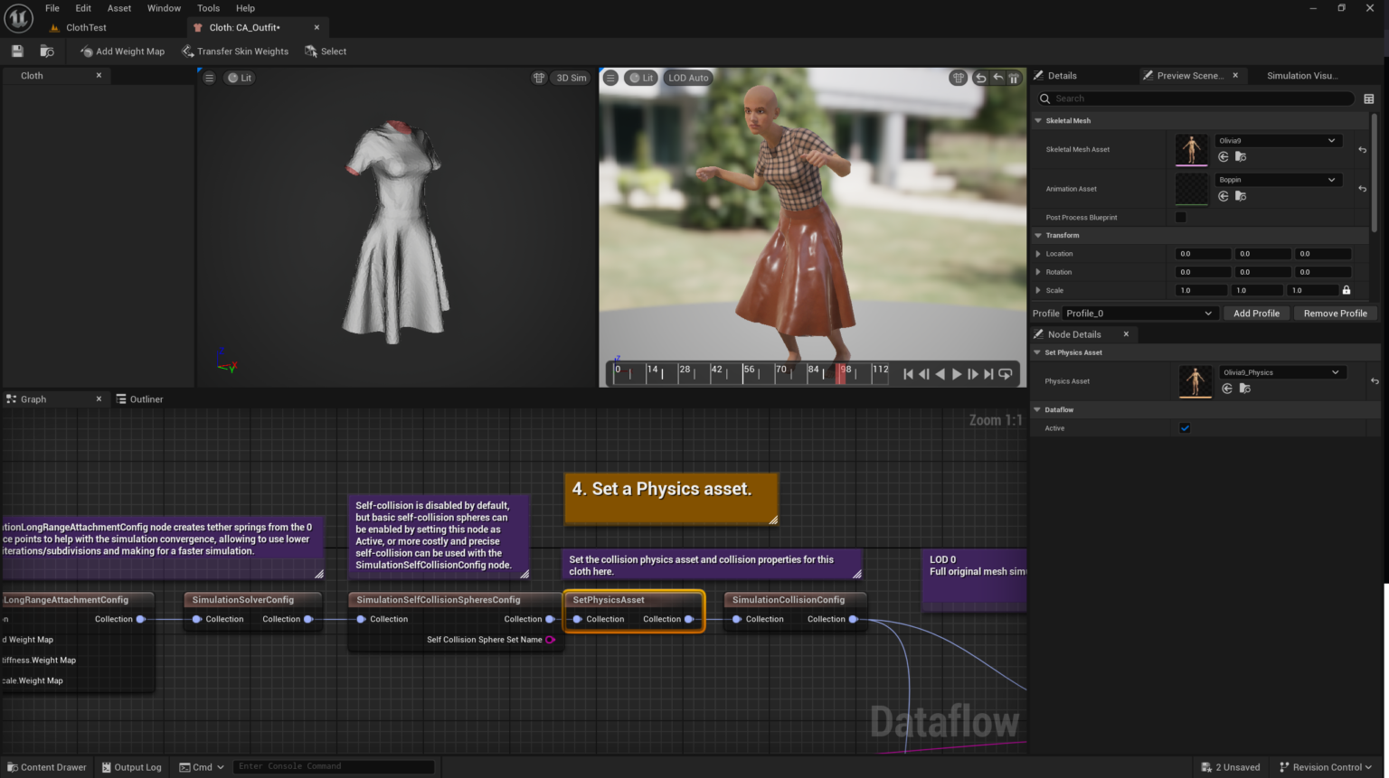Screen dimensions: 1389x778
Task: Open the Olivia9 Skeletal Mesh Asset dropdown
Action: [x=1278, y=140]
